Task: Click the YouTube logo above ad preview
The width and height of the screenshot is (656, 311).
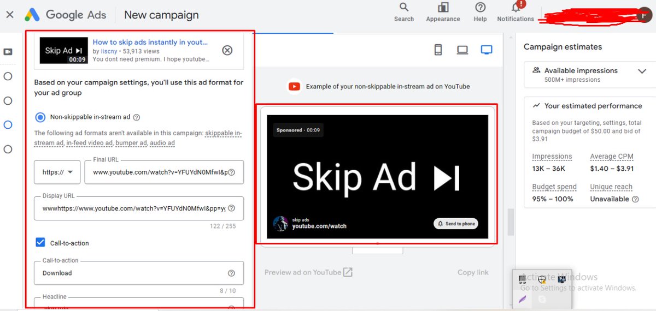Action: coord(295,86)
